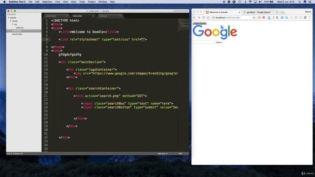Click the blue shield extension icon
The width and height of the screenshot is (315, 177).
point(305,18)
